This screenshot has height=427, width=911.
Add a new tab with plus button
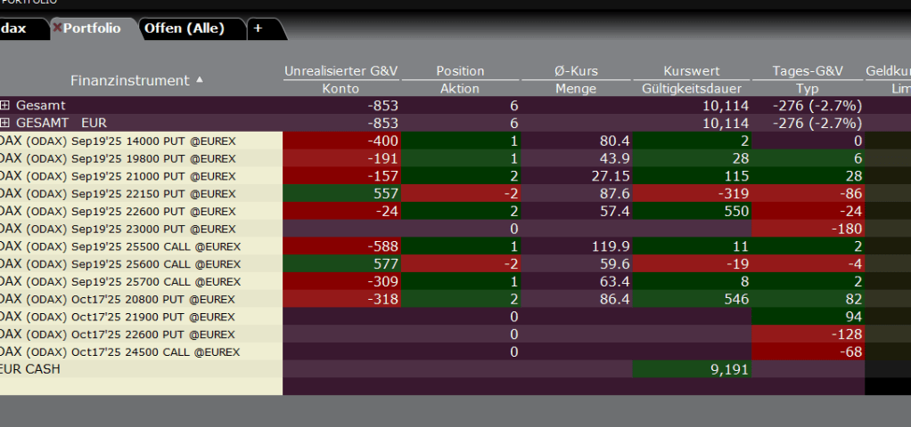(258, 28)
